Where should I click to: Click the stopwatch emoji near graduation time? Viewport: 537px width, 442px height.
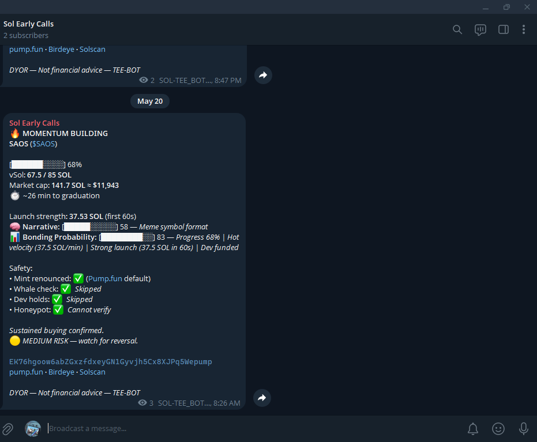coord(15,196)
